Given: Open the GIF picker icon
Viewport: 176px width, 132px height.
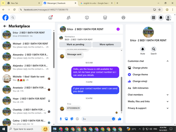Looking at the screenshot, I should tap(77, 119).
